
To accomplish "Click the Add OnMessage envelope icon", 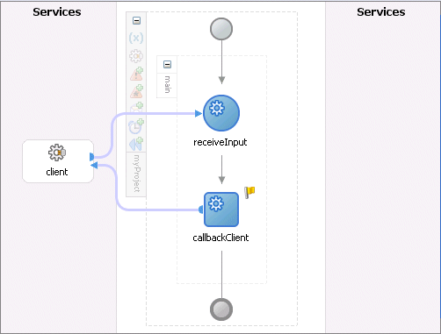I will click(x=137, y=107).
